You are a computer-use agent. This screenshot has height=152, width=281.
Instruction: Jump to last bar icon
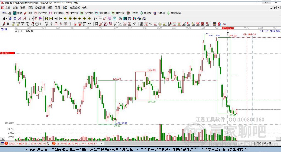click(51, 19)
